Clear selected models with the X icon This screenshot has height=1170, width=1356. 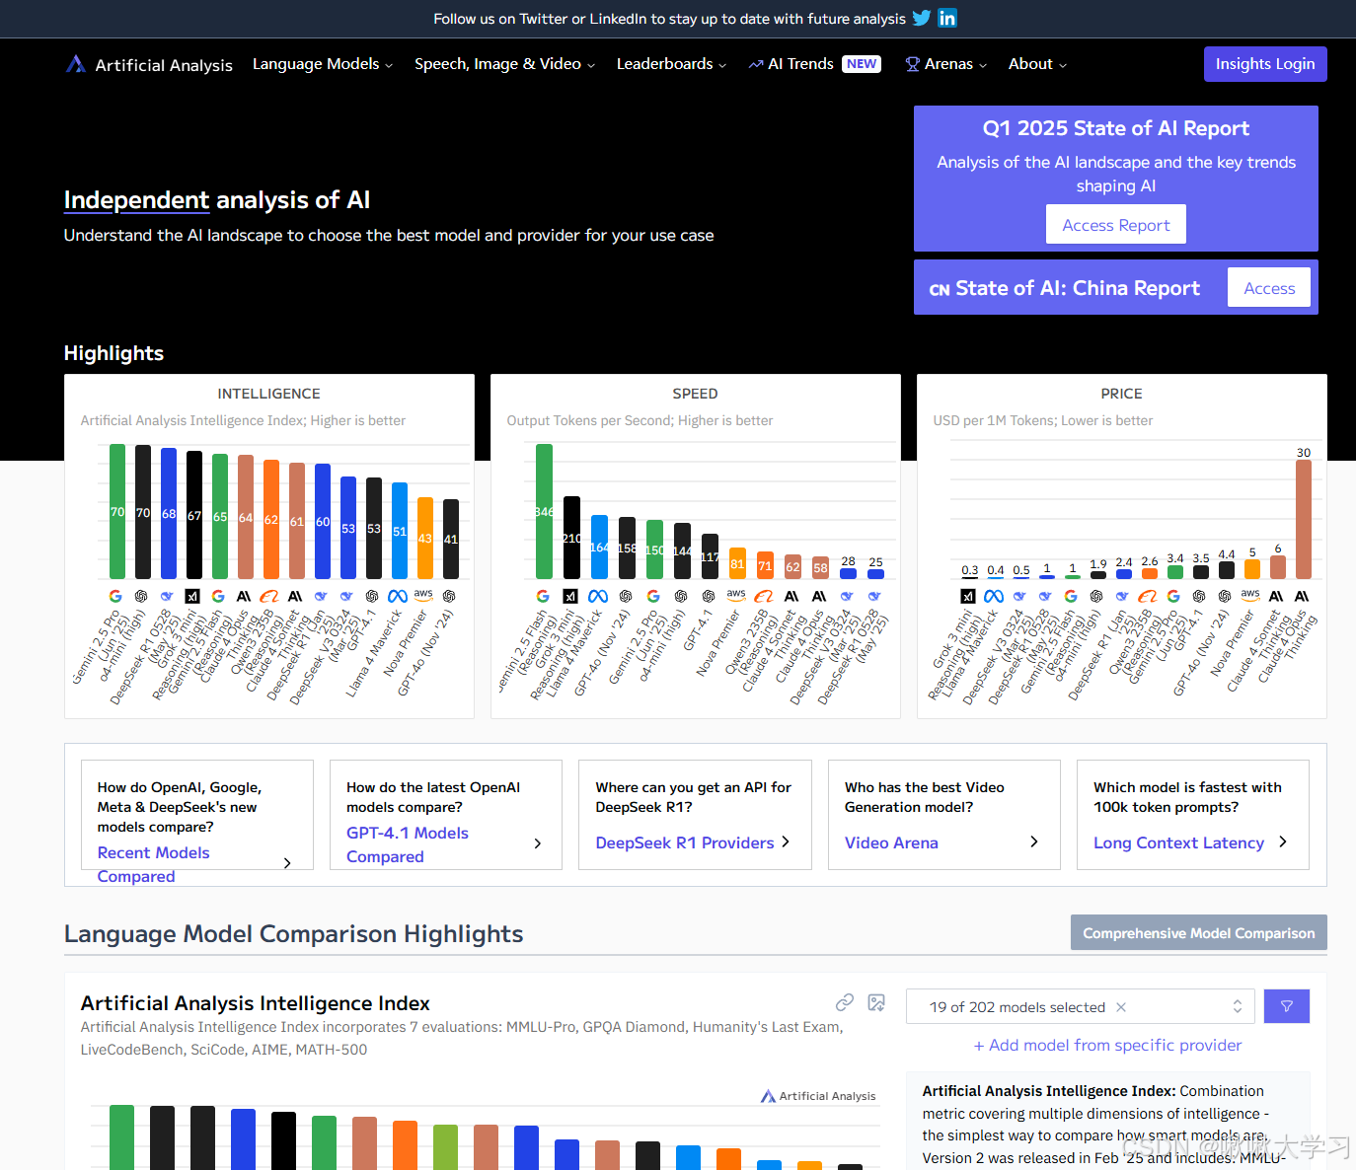(1121, 1007)
